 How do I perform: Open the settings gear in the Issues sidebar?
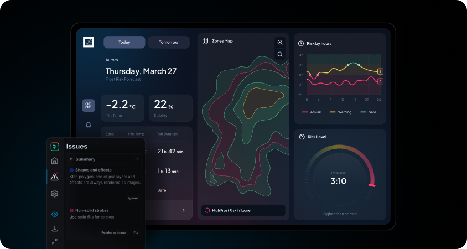point(55,194)
